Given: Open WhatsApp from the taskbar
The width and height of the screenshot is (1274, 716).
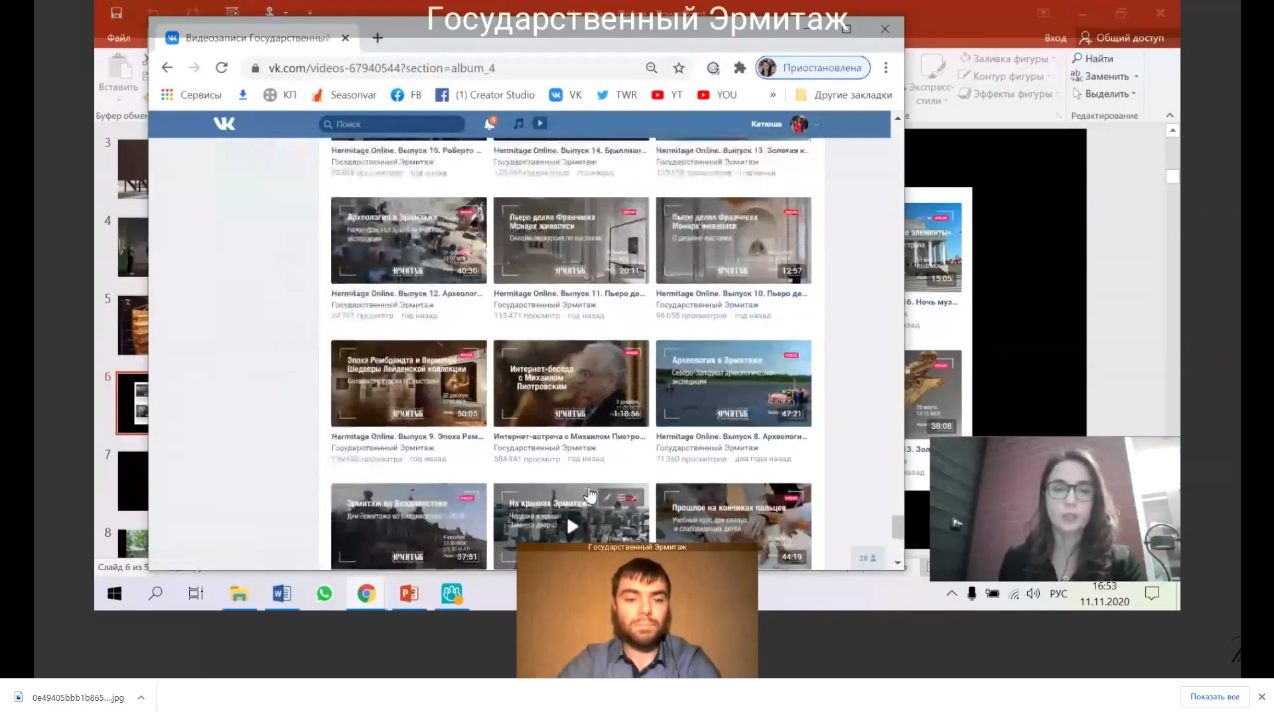Looking at the screenshot, I should coord(324,593).
